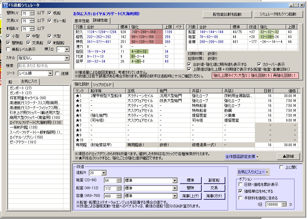Toggle the 冒険船 checkbox
The height and width of the screenshot is (219, 308).
pos(8,43)
